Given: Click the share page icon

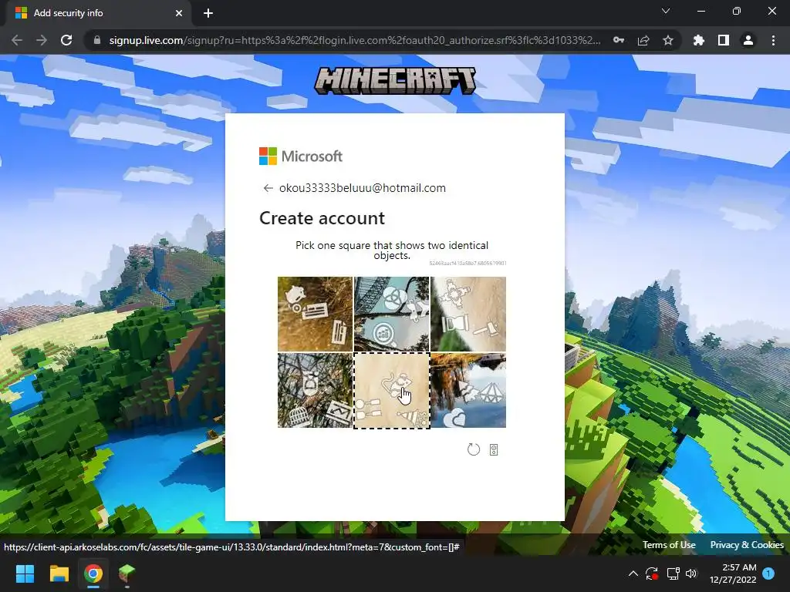Looking at the screenshot, I should (643, 40).
